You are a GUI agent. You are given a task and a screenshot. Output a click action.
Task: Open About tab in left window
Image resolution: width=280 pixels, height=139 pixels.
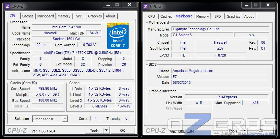pyautogui.click(x=110, y=16)
